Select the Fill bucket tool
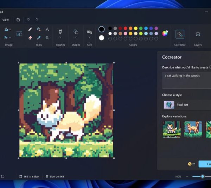Viewport: 211px width, 188px height. (x=39, y=29)
